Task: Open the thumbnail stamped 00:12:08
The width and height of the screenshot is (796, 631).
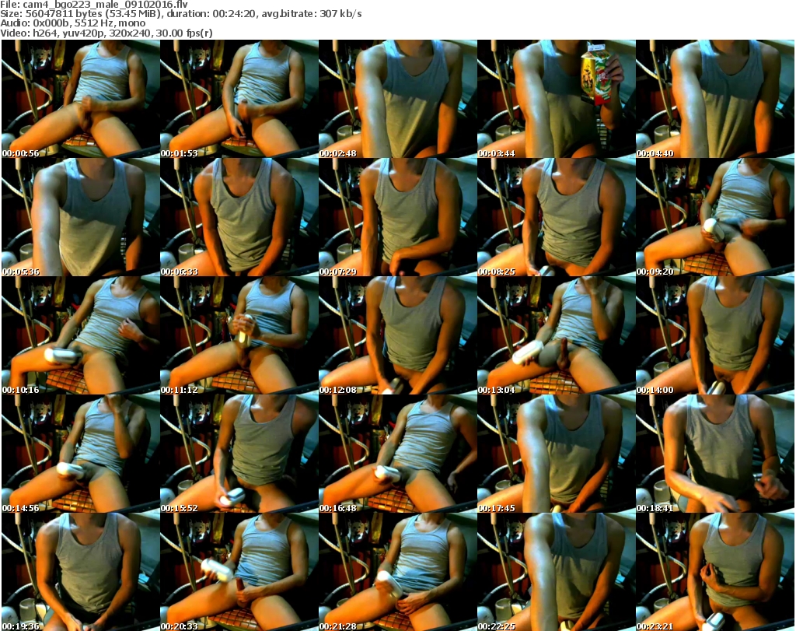Action: click(397, 336)
